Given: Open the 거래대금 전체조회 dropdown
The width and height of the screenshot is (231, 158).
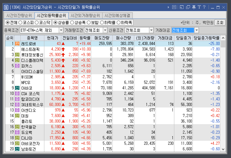Looking at the screenshot, I should [x=197, y=30].
